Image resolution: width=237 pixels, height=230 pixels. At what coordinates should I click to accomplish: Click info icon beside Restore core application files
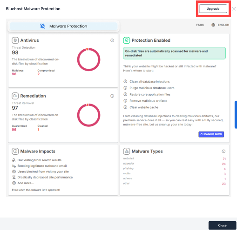coord(125,94)
